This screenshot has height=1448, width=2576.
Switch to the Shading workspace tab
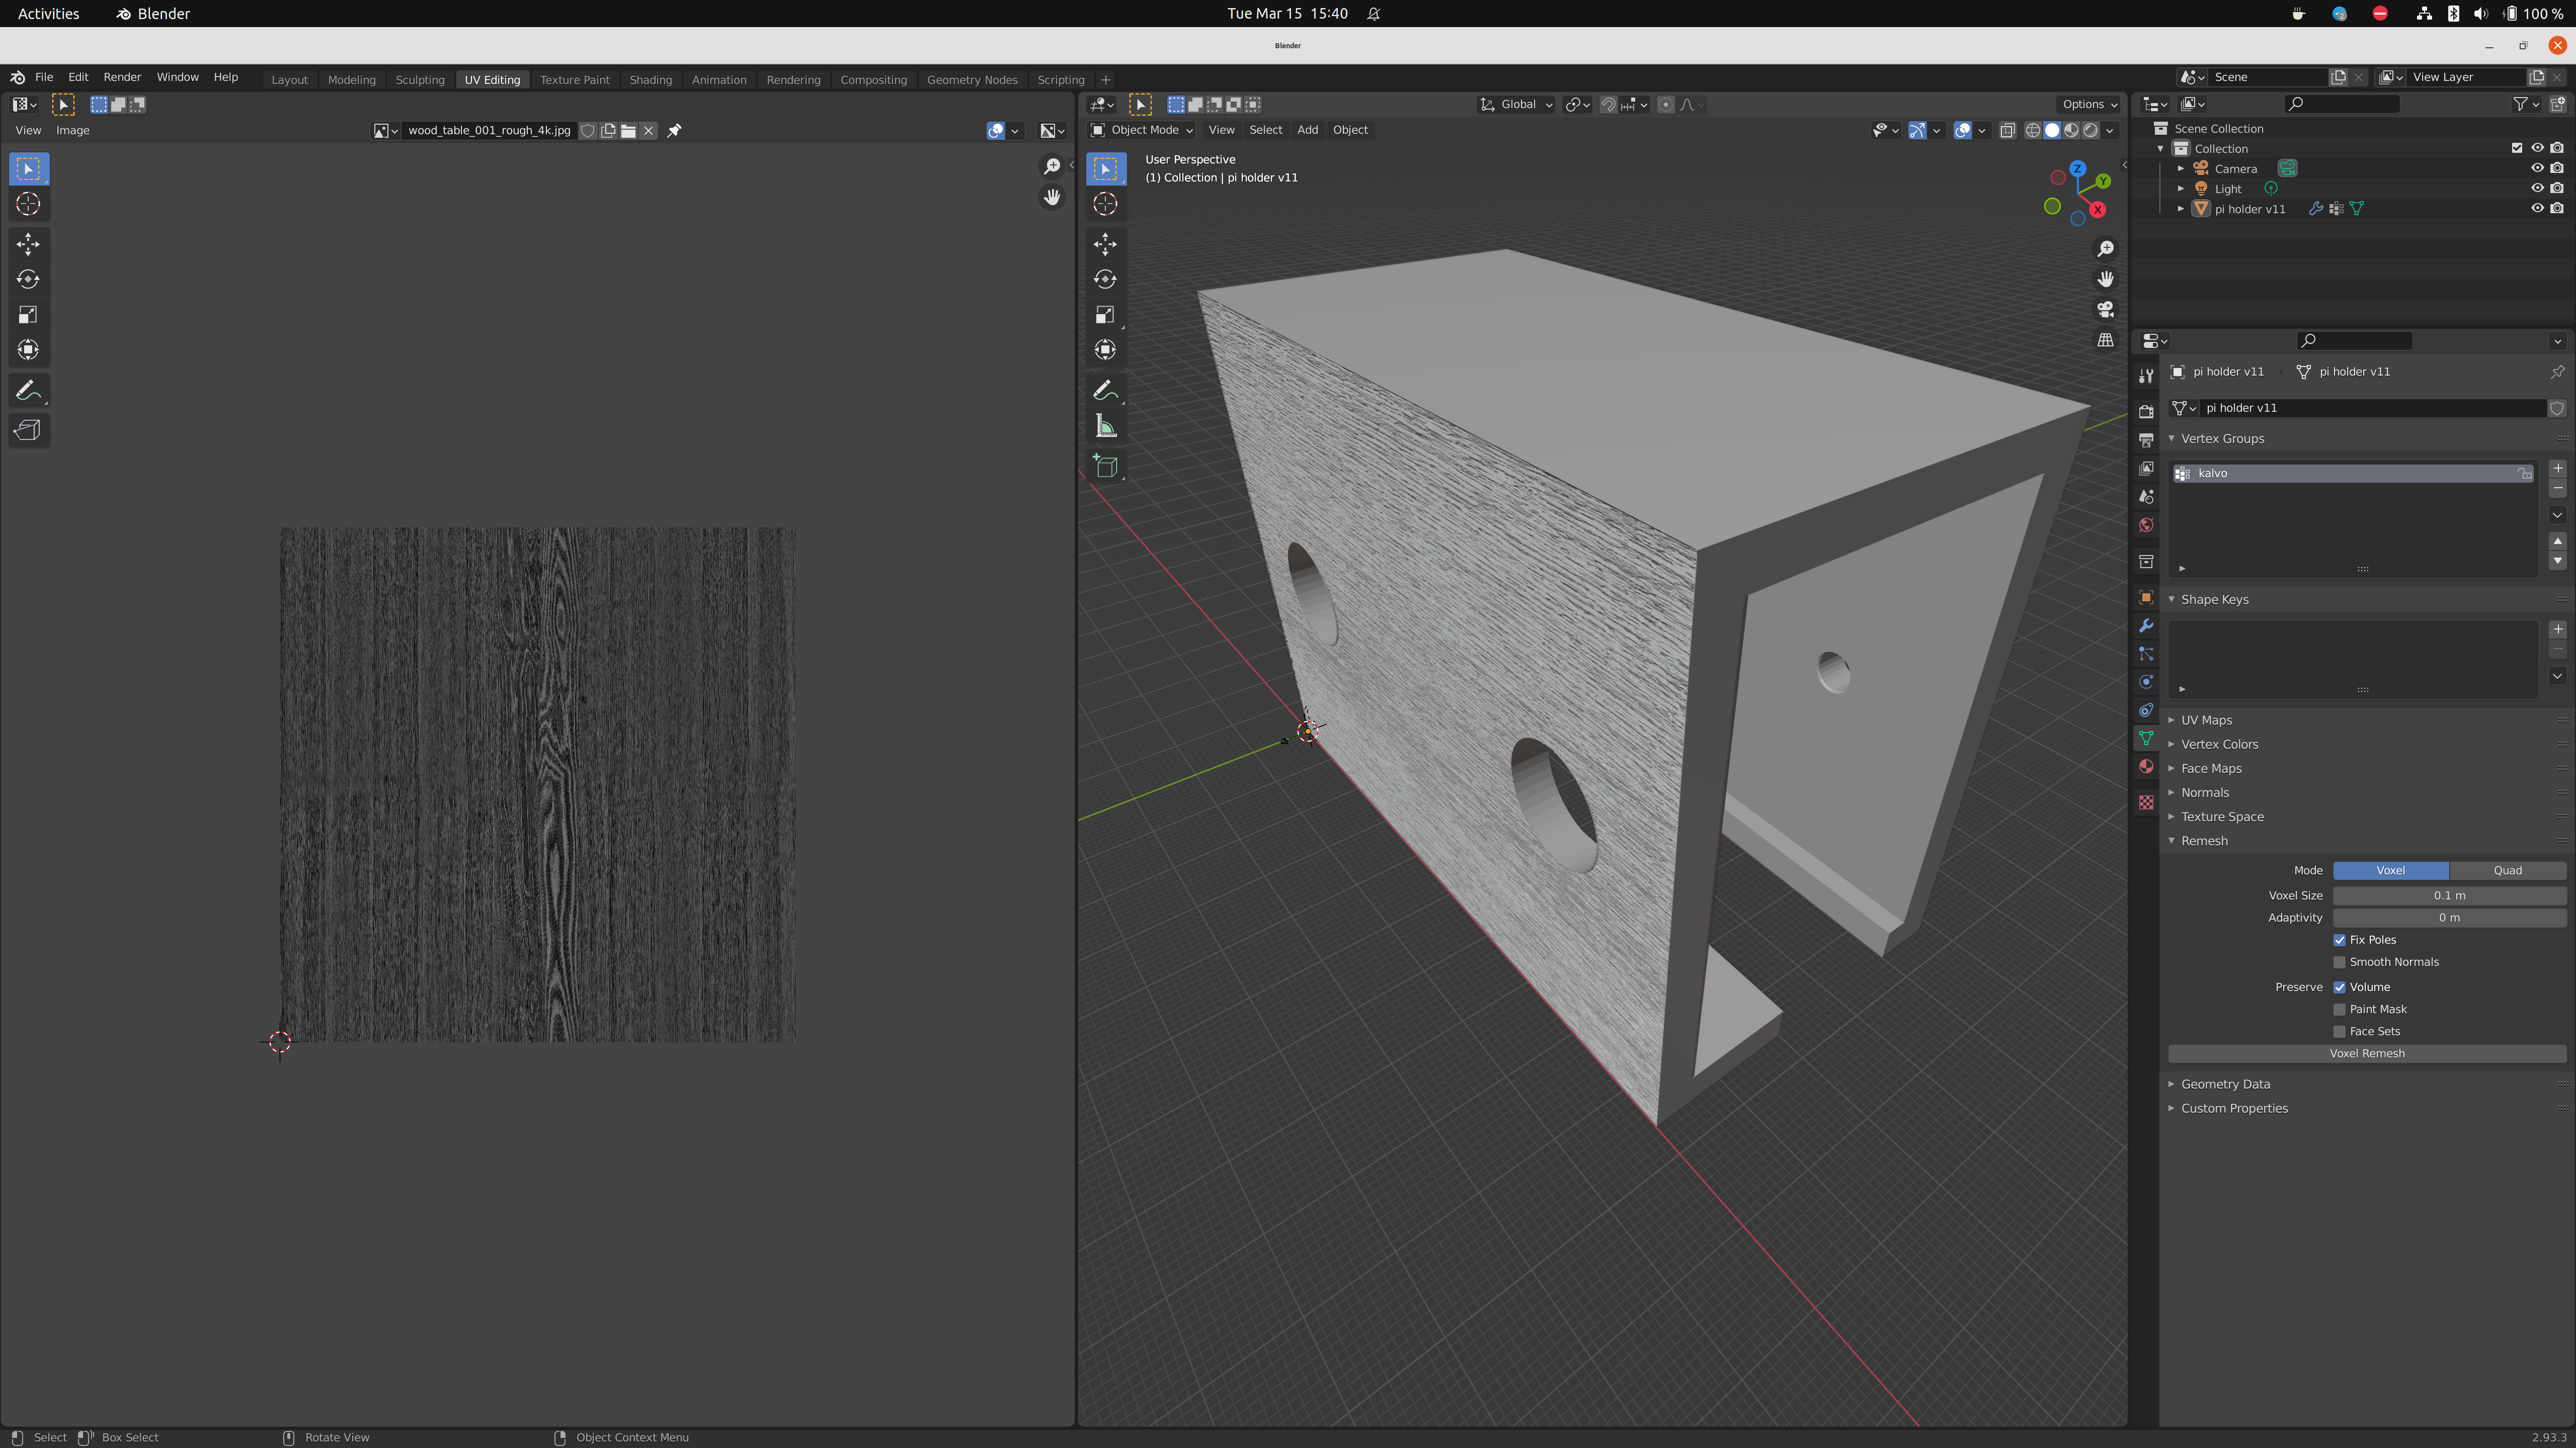click(x=650, y=80)
